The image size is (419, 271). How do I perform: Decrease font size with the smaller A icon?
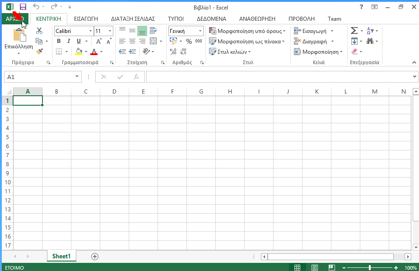click(109, 41)
